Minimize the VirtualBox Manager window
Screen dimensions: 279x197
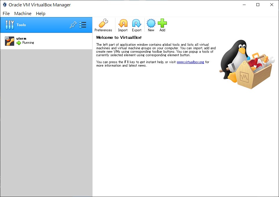[x=244, y=5]
